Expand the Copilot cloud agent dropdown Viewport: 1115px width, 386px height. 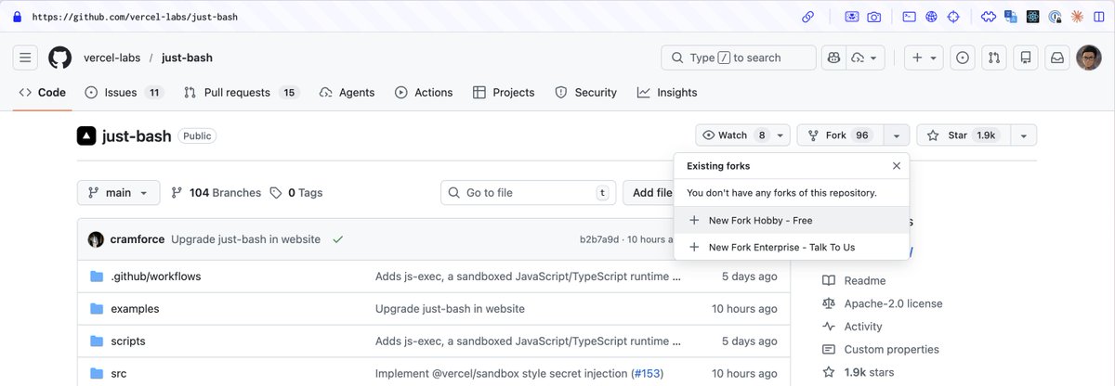tap(866, 58)
